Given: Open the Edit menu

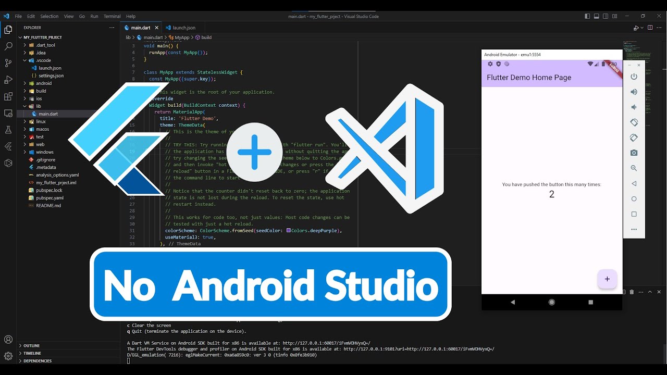Looking at the screenshot, I should point(31,16).
